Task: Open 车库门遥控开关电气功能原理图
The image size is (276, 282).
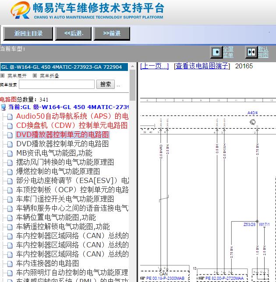Action: click(65, 199)
